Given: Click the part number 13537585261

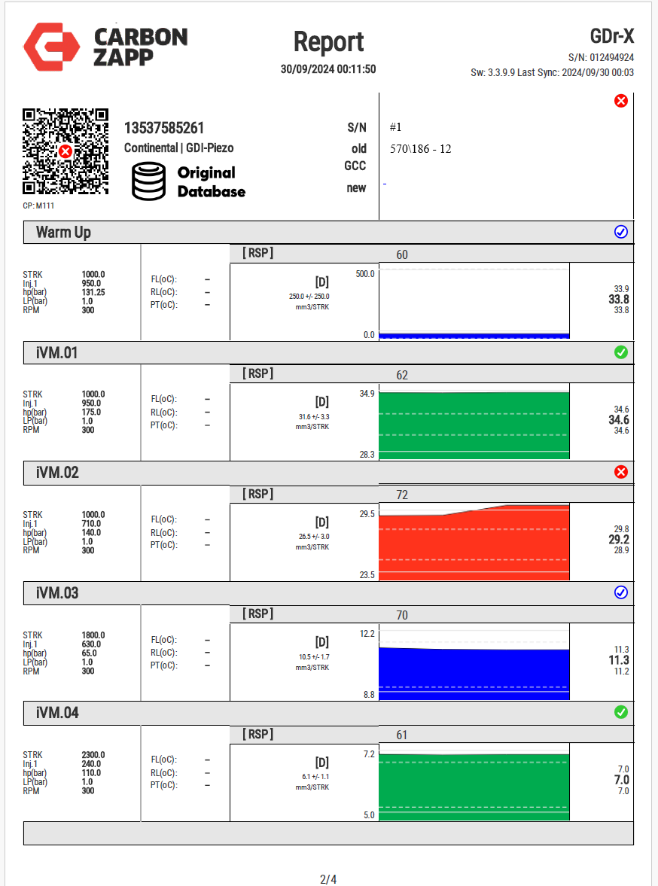Looking at the screenshot, I should [164, 129].
